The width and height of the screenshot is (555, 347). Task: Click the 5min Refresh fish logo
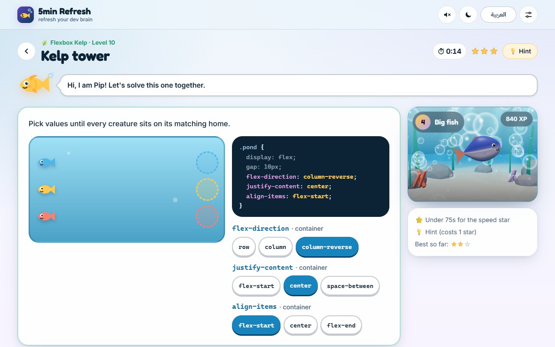(x=26, y=15)
